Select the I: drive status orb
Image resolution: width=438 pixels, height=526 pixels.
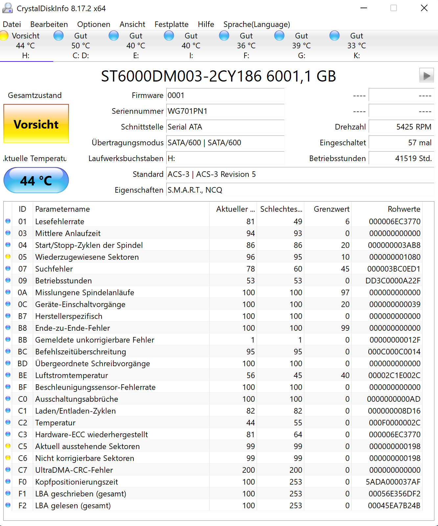169,36
